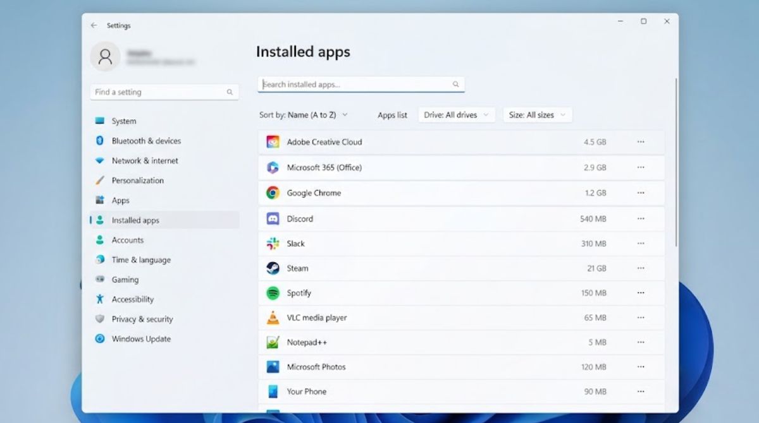Open more options for Adobe Creative Cloud
759x423 pixels.
pyautogui.click(x=641, y=142)
